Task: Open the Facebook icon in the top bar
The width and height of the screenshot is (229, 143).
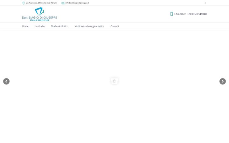Action: tap(205, 3)
